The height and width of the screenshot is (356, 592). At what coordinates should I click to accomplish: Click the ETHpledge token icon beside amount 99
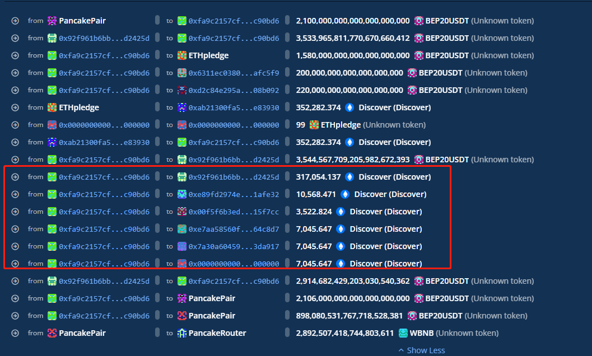tap(314, 125)
